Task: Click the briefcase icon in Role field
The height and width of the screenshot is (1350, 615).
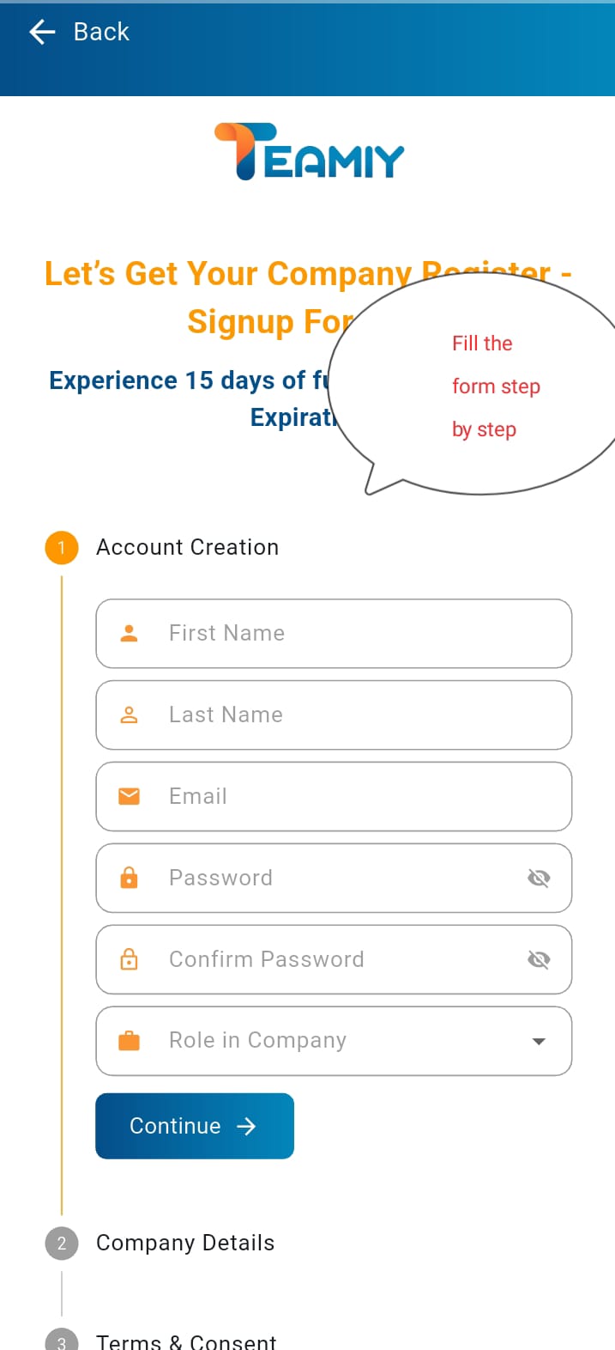Action: (129, 1041)
